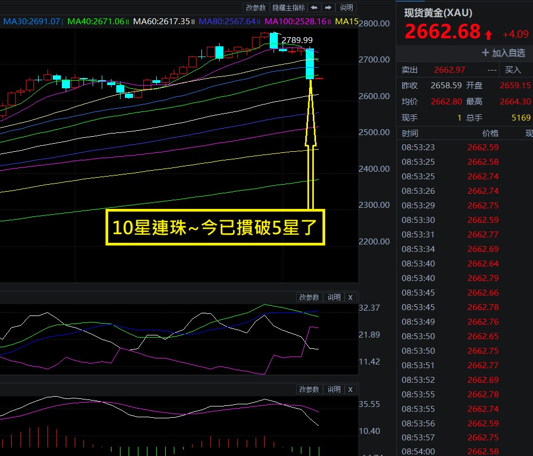
Task: Select the 卖出 label in quote panel
Action: 410,69
